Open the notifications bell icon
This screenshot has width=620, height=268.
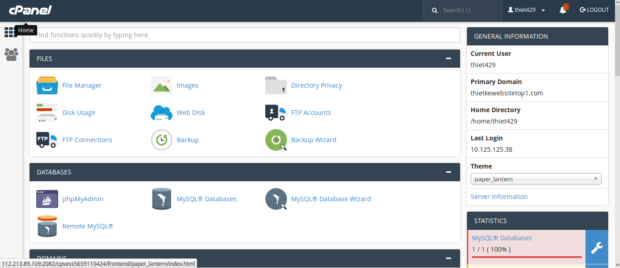coord(563,10)
